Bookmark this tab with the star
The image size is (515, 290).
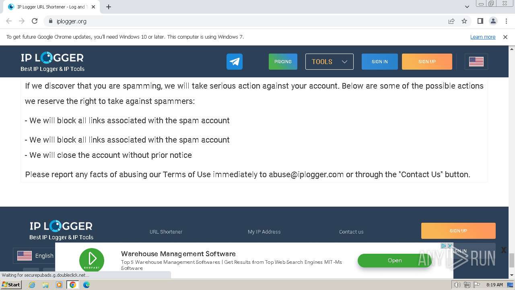[x=464, y=21]
